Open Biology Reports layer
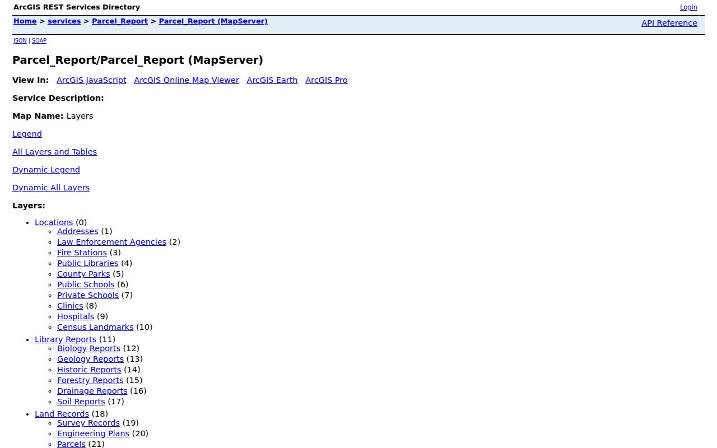 coord(89,348)
